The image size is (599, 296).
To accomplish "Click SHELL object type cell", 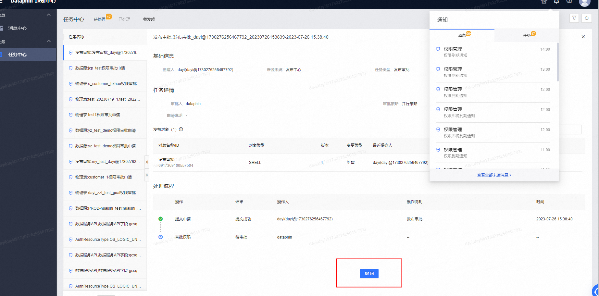I will [255, 163].
